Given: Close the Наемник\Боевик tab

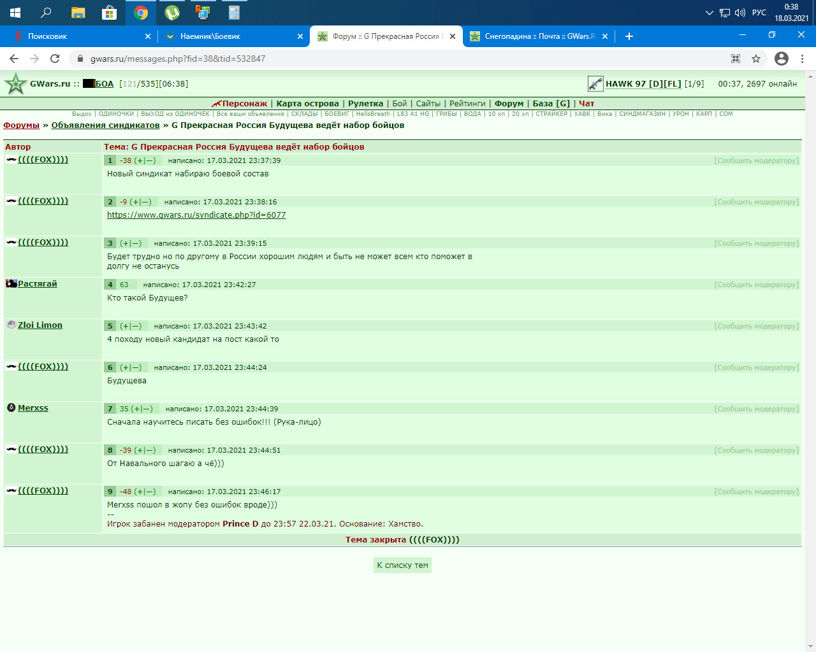Looking at the screenshot, I should (300, 36).
